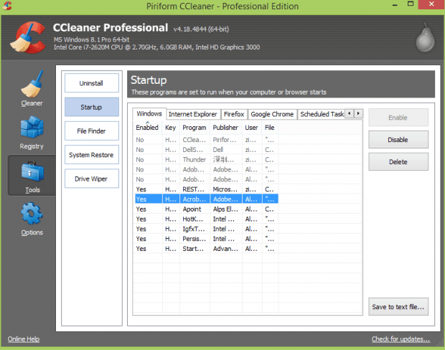Sort by the Program column header
The image size is (445, 350).
point(195,128)
